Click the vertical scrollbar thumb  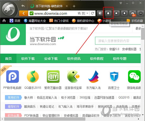click(143, 34)
